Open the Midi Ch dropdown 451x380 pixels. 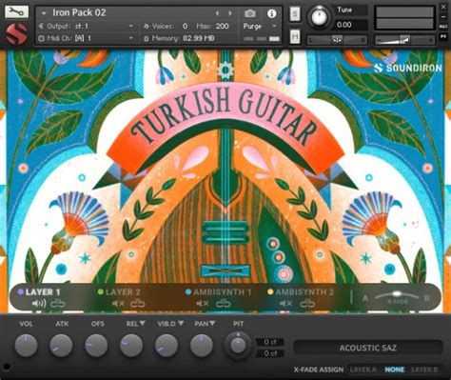click(x=130, y=38)
